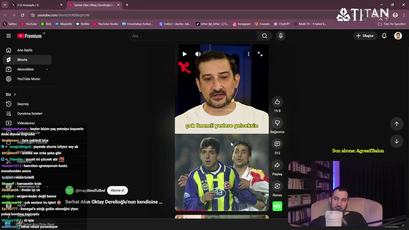The image size is (409, 230).
Task: Play the paused Short
Action: click(184, 54)
